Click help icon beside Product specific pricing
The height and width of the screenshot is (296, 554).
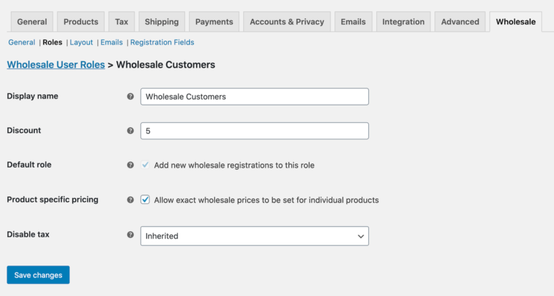pos(130,200)
